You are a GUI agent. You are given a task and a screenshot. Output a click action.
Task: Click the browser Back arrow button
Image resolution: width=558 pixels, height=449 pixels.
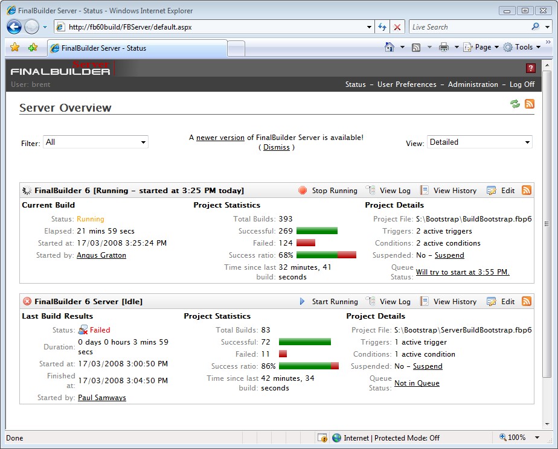(14, 27)
